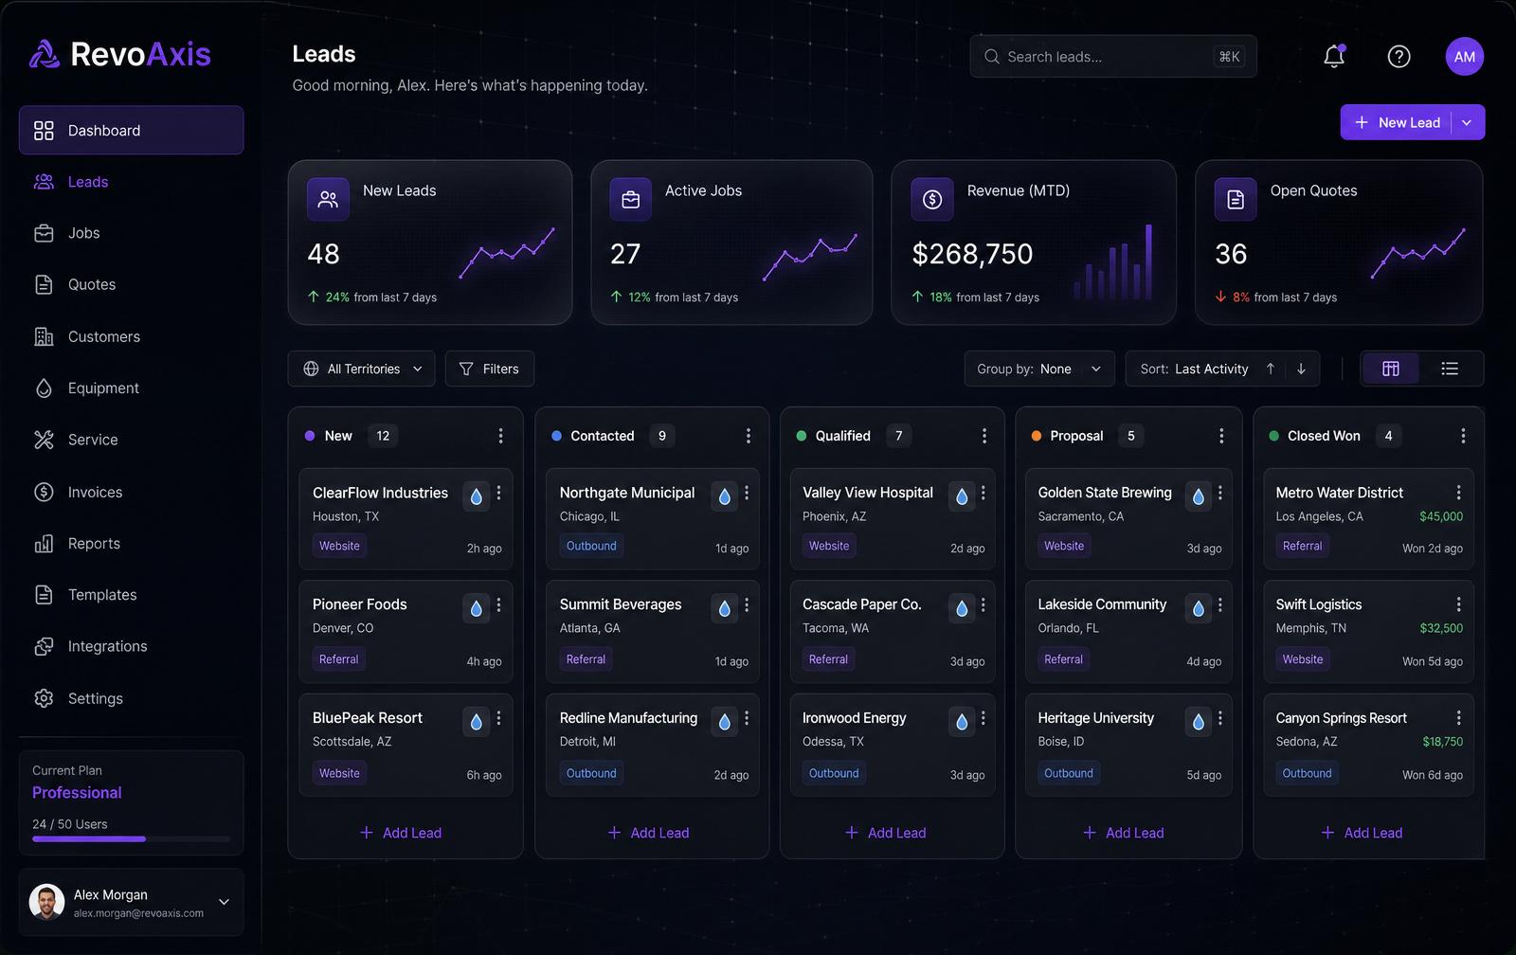1516x955 pixels.
Task: Click water drop icon on ClearFlow Industries
Action: [x=476, y=496]
